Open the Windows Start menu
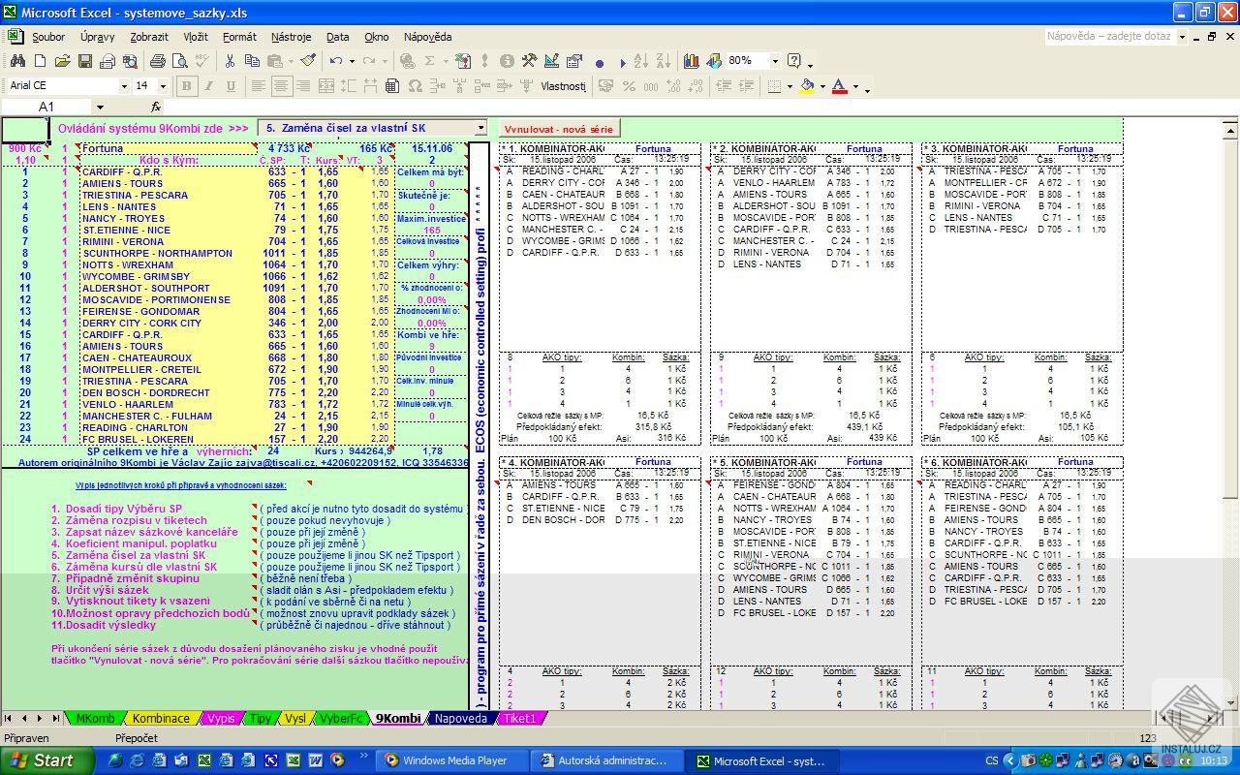Viewport: 1240px width, 775px height. (x=47, y=760)
